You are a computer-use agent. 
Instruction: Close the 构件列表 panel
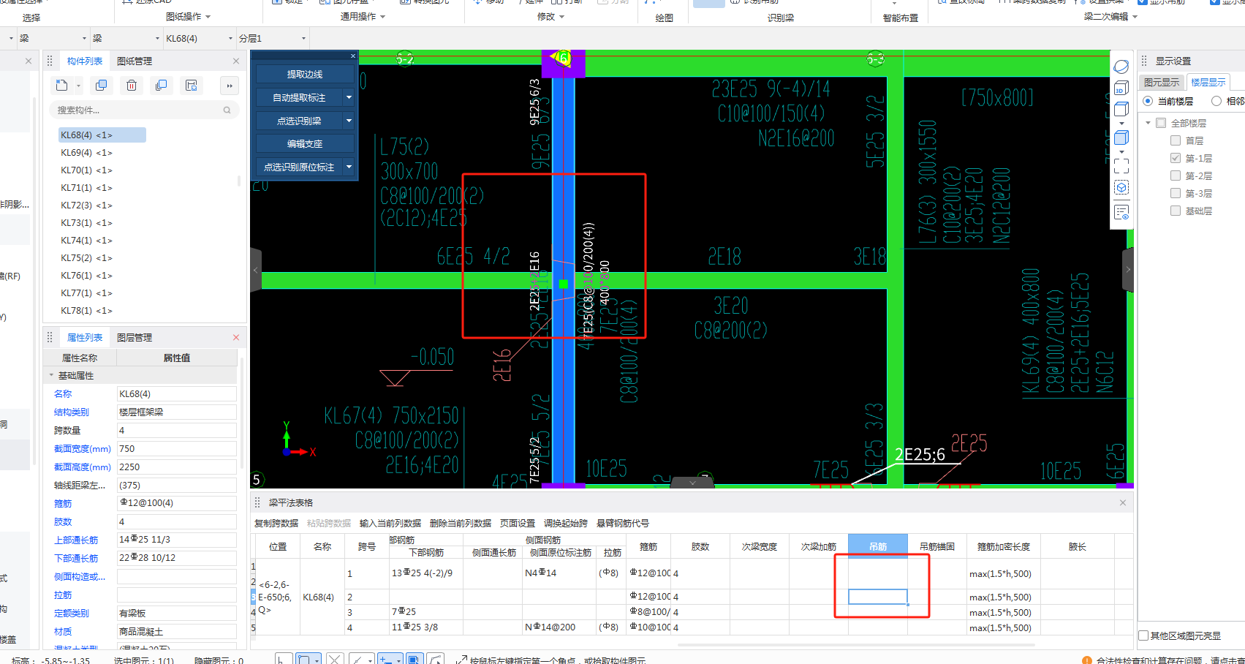[236, 61]
